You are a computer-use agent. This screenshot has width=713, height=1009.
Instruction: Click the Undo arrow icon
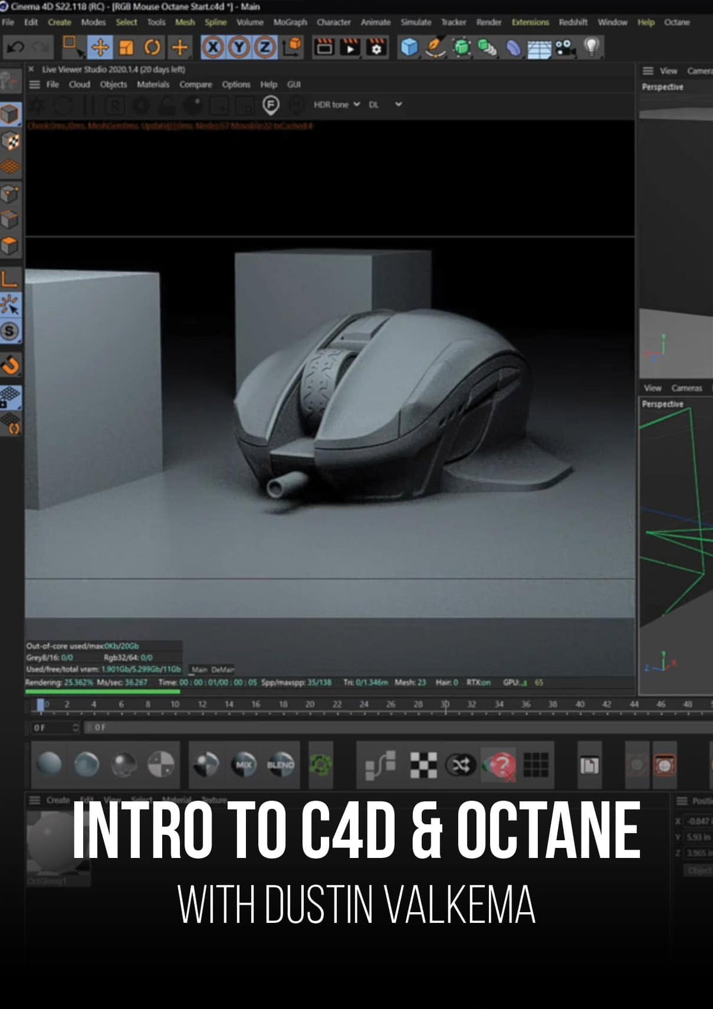[15, 46]
